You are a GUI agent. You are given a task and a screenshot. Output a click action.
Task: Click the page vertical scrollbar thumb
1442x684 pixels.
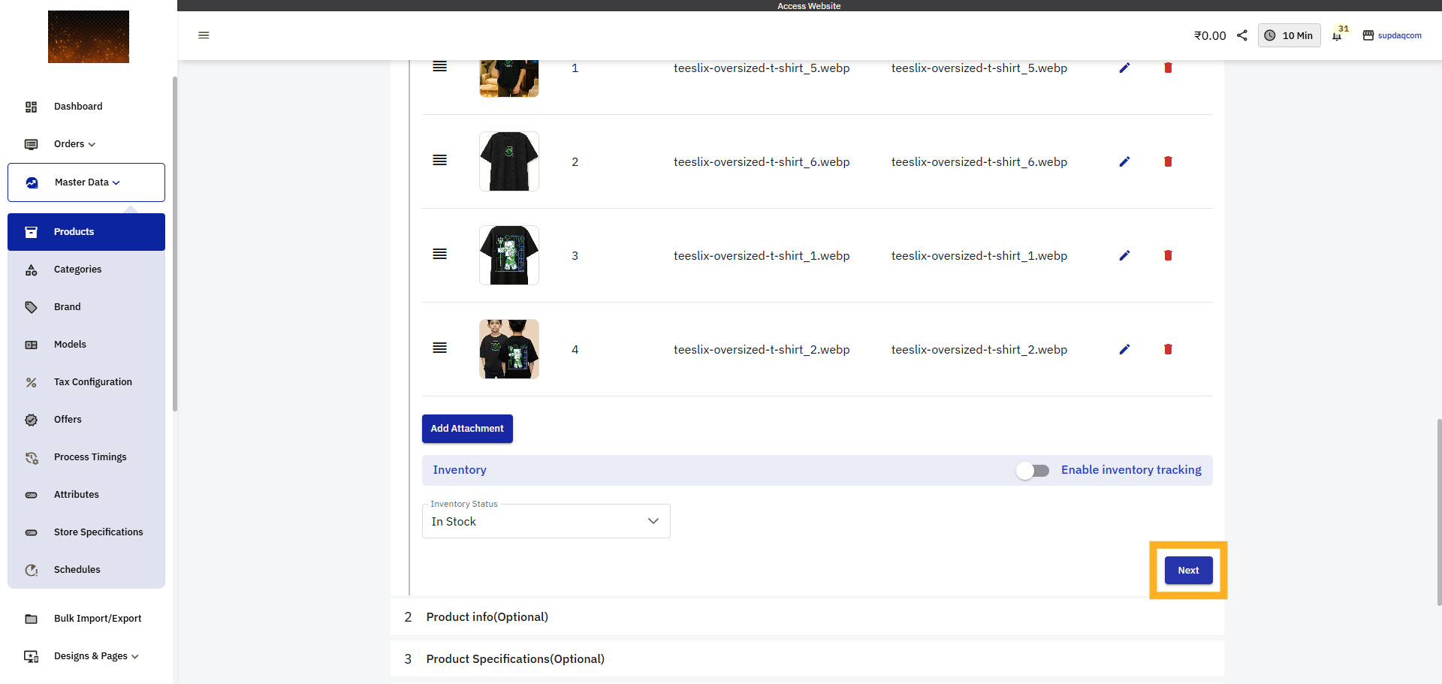tap(1439, 512)
